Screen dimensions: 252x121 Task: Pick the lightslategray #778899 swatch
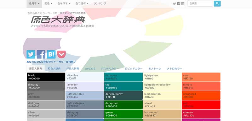click(x=85, y=105)
